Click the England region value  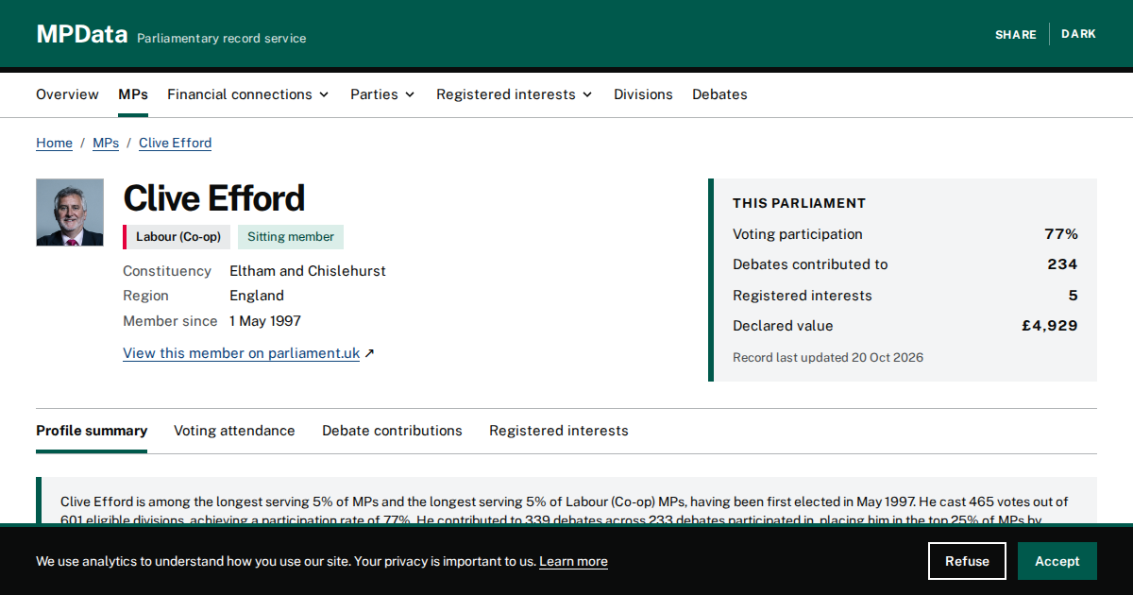point(257,296)
